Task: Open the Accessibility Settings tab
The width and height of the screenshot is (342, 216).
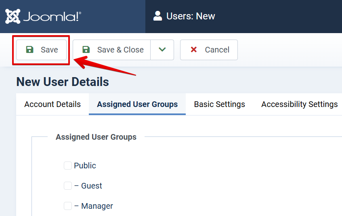Action: 300,104
